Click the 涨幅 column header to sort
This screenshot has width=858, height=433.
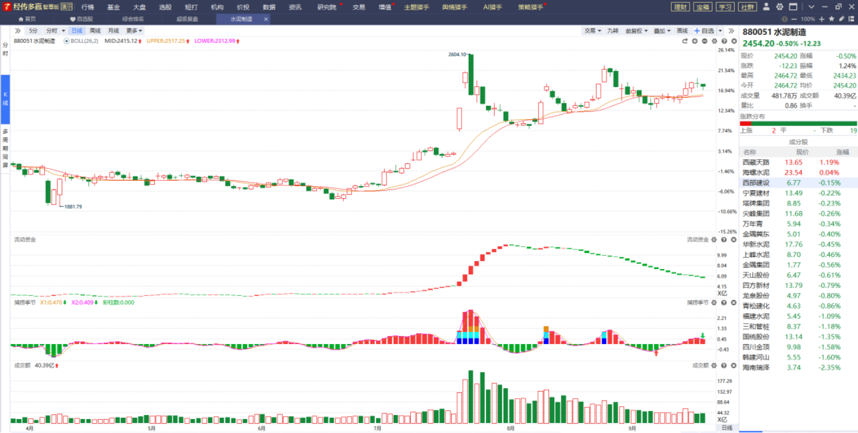(843, 152)
